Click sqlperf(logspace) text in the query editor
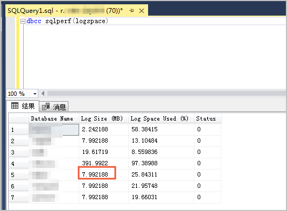This screenshot has height=211, width=287. [76, 21]
